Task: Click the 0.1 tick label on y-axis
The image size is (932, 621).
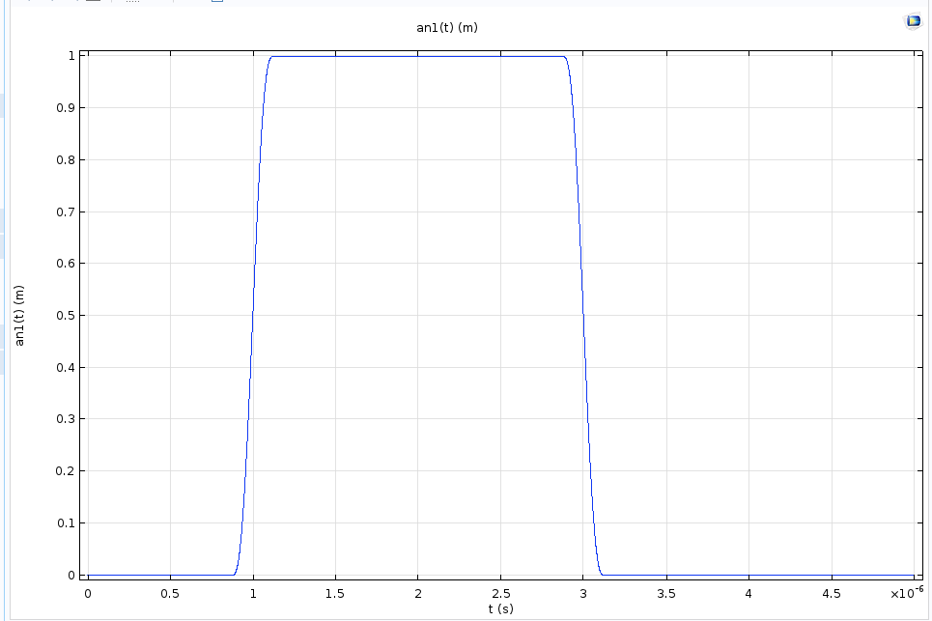Action: [65, 523]
